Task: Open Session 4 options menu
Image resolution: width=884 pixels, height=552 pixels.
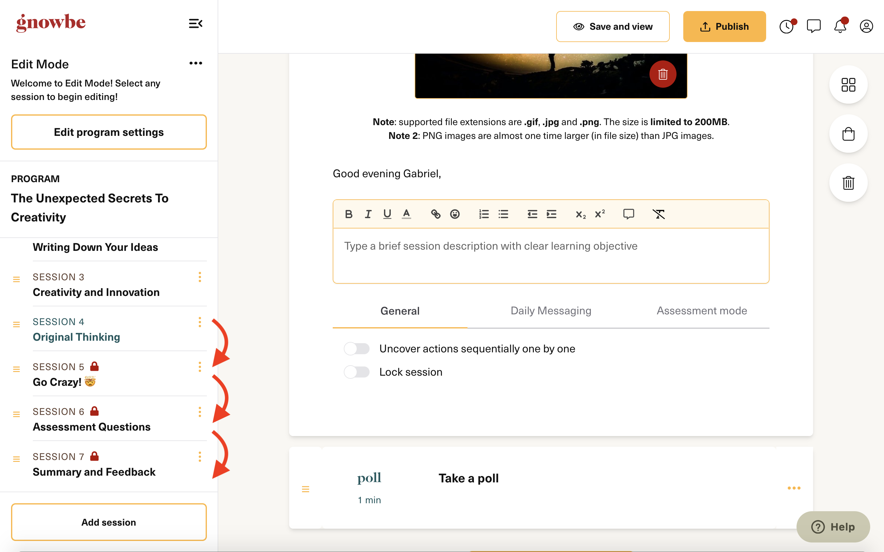Action: (x=200, y=322)
